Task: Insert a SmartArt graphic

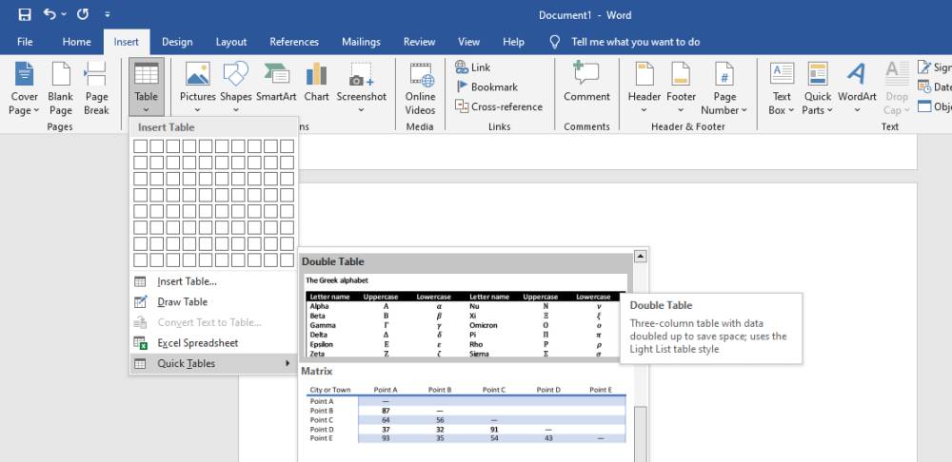Action: (x=276, y=82)
